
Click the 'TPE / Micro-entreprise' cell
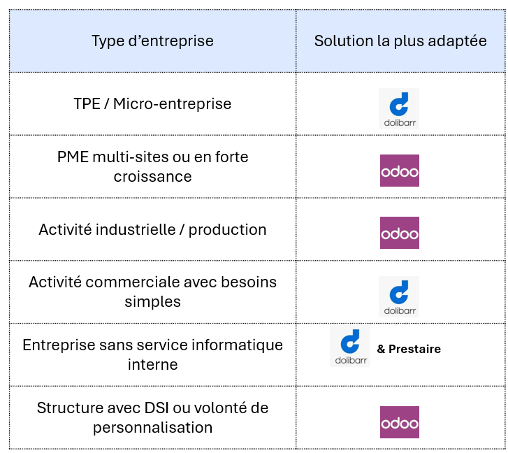point(152,103)
